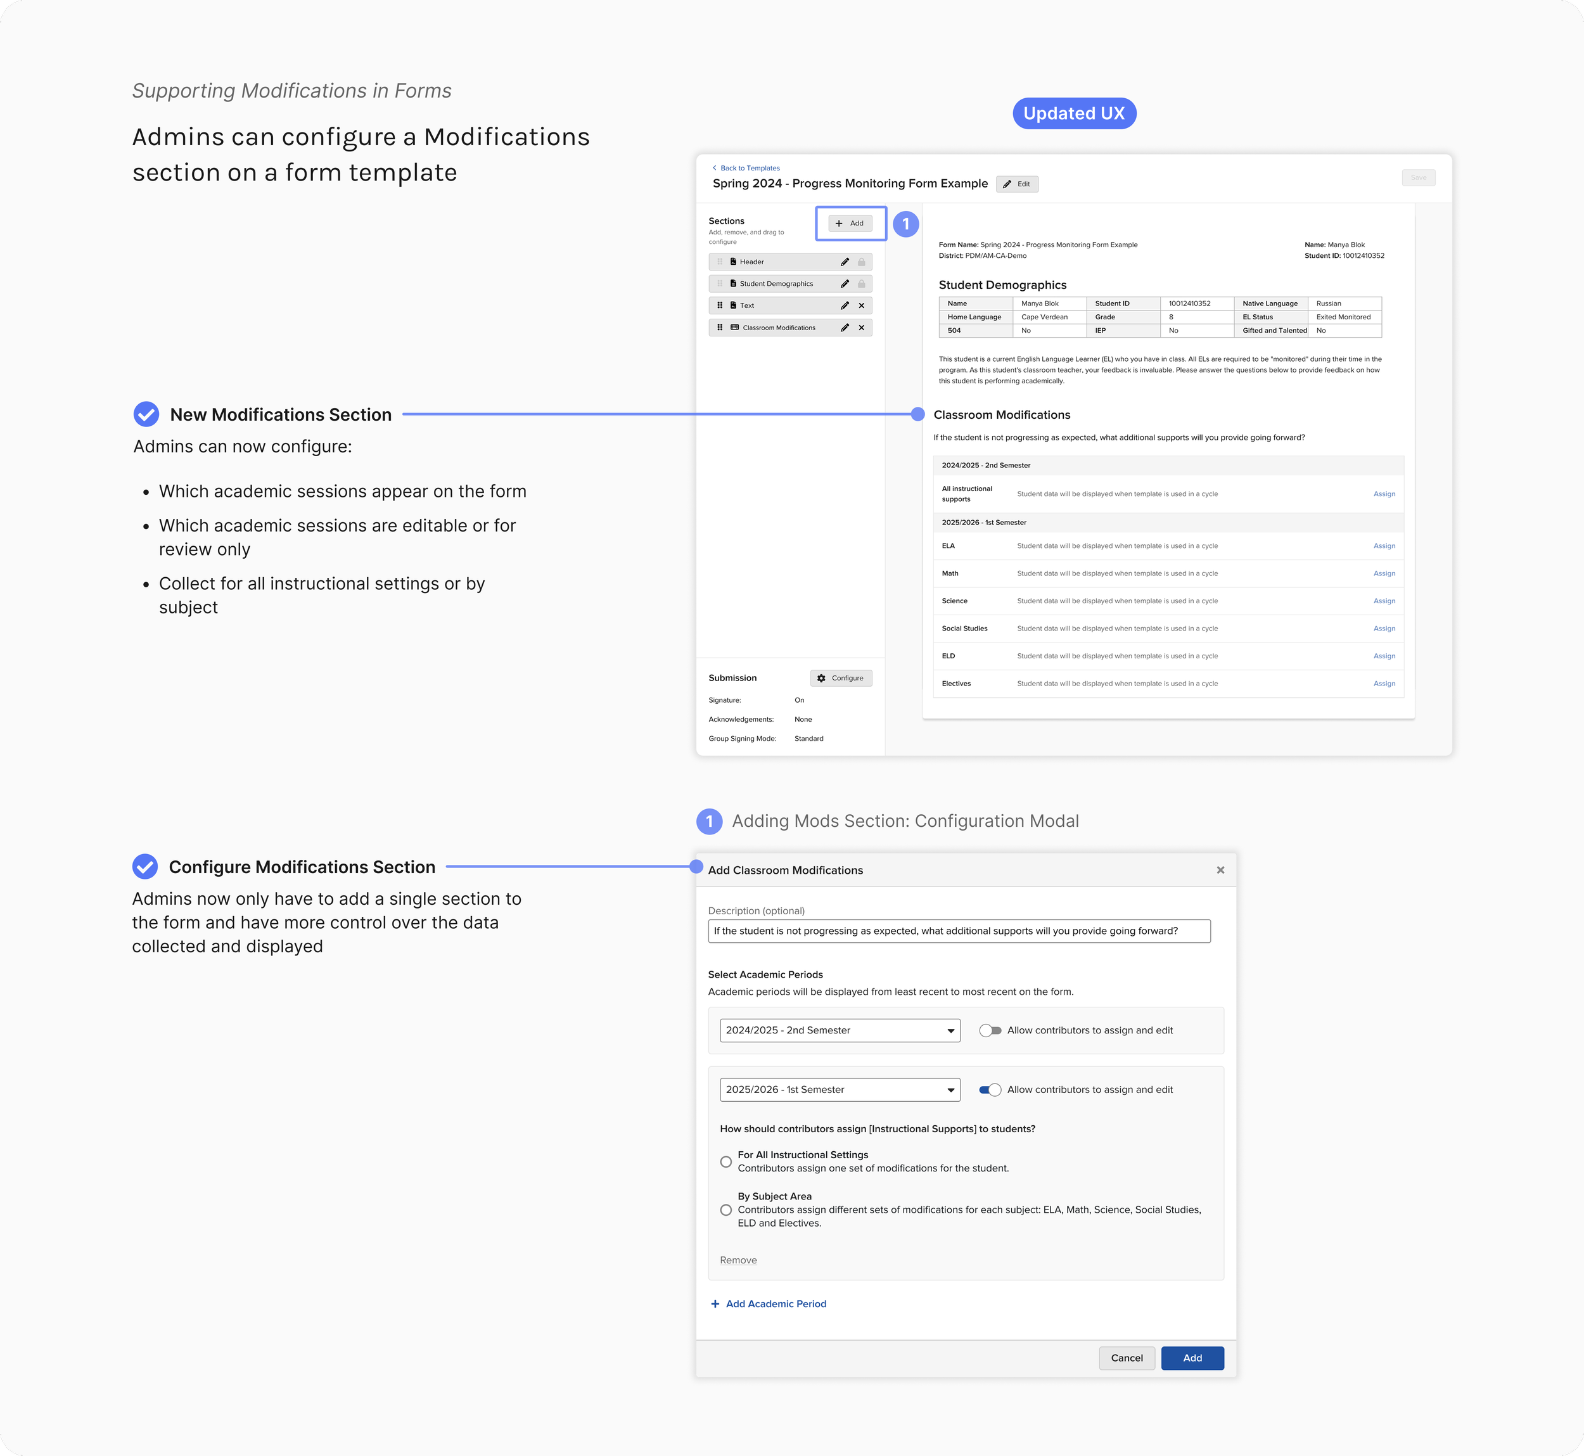
Task: Close the Add Classroom Modifications modal
Action: click(1220, 870)
